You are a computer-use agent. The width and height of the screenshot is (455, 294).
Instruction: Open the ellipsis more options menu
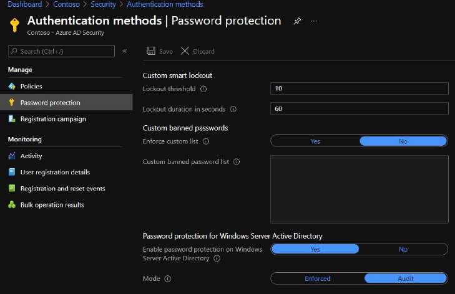[313, 21]
